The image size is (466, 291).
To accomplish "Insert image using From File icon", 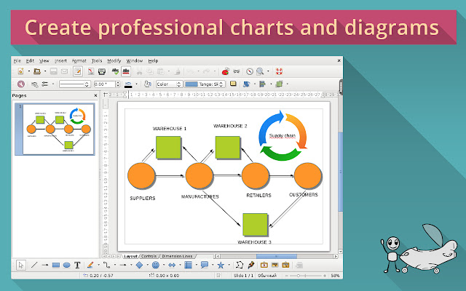I will coord(275,265).
